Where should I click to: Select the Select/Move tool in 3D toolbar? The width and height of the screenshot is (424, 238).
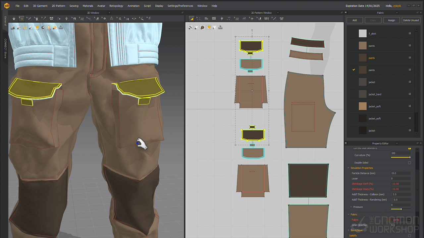tap(22, 19)
